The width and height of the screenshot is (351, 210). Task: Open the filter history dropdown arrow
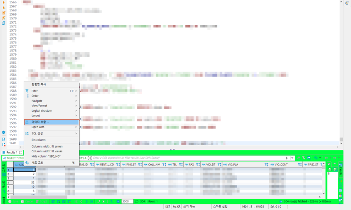pos(292,158)
